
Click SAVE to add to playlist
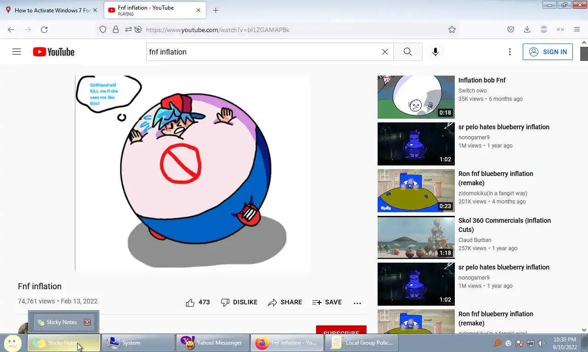pyautogui.click(x=327, y=302)
